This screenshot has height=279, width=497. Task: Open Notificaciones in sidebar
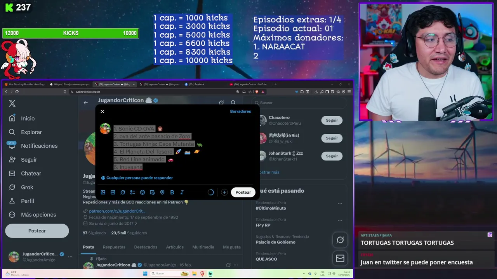[33, 146]
